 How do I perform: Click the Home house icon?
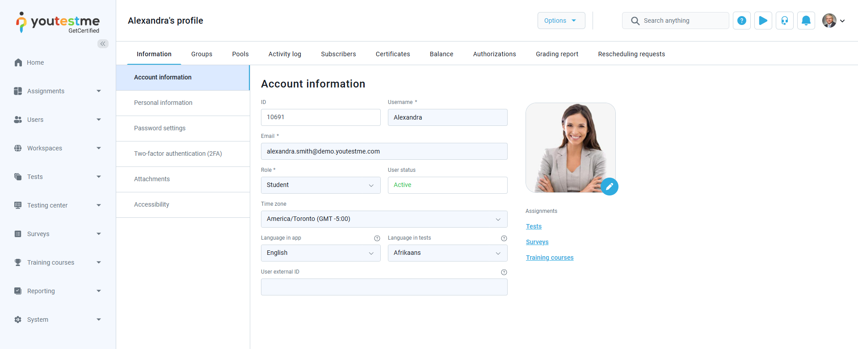pyautogui.click(x=18, y=62)
